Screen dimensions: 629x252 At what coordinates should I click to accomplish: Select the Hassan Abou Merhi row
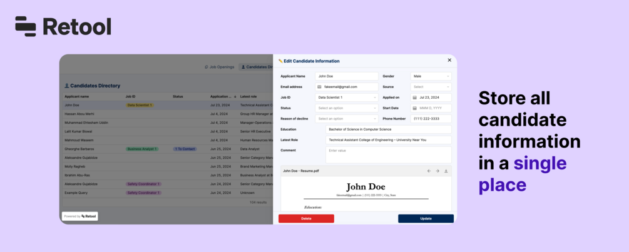point(167,114)
